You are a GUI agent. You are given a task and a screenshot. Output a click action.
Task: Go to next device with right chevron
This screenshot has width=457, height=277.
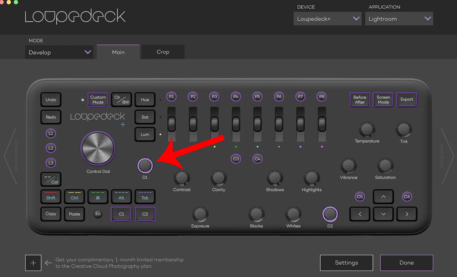[447, 156]
